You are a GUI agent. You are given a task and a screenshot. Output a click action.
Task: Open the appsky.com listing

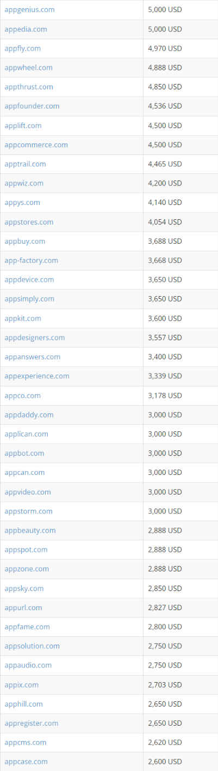24,588
